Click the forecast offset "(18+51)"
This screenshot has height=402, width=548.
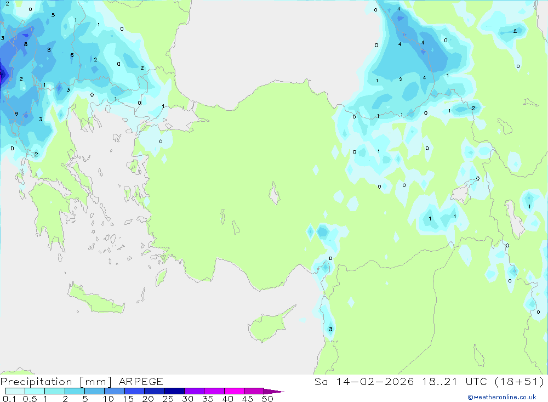(x=520, y=381)
